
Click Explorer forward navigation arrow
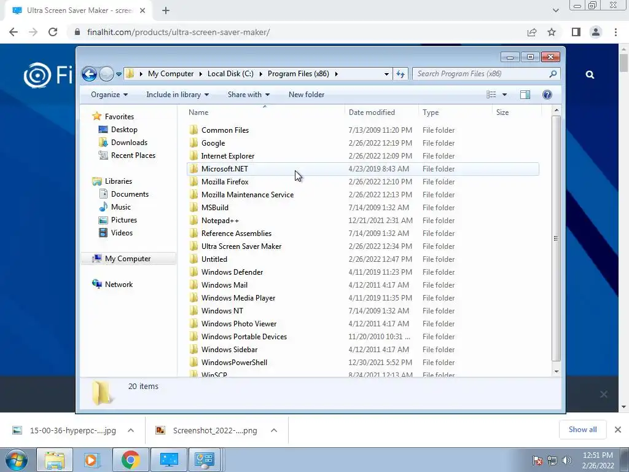[x=106, y=74]
